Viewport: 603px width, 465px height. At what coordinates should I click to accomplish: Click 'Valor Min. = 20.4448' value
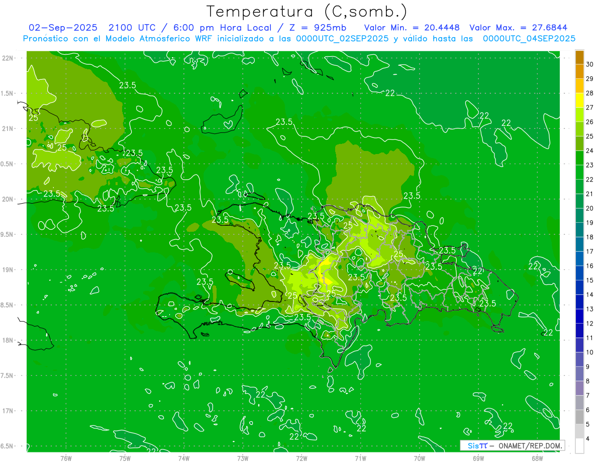click(412, 28)
